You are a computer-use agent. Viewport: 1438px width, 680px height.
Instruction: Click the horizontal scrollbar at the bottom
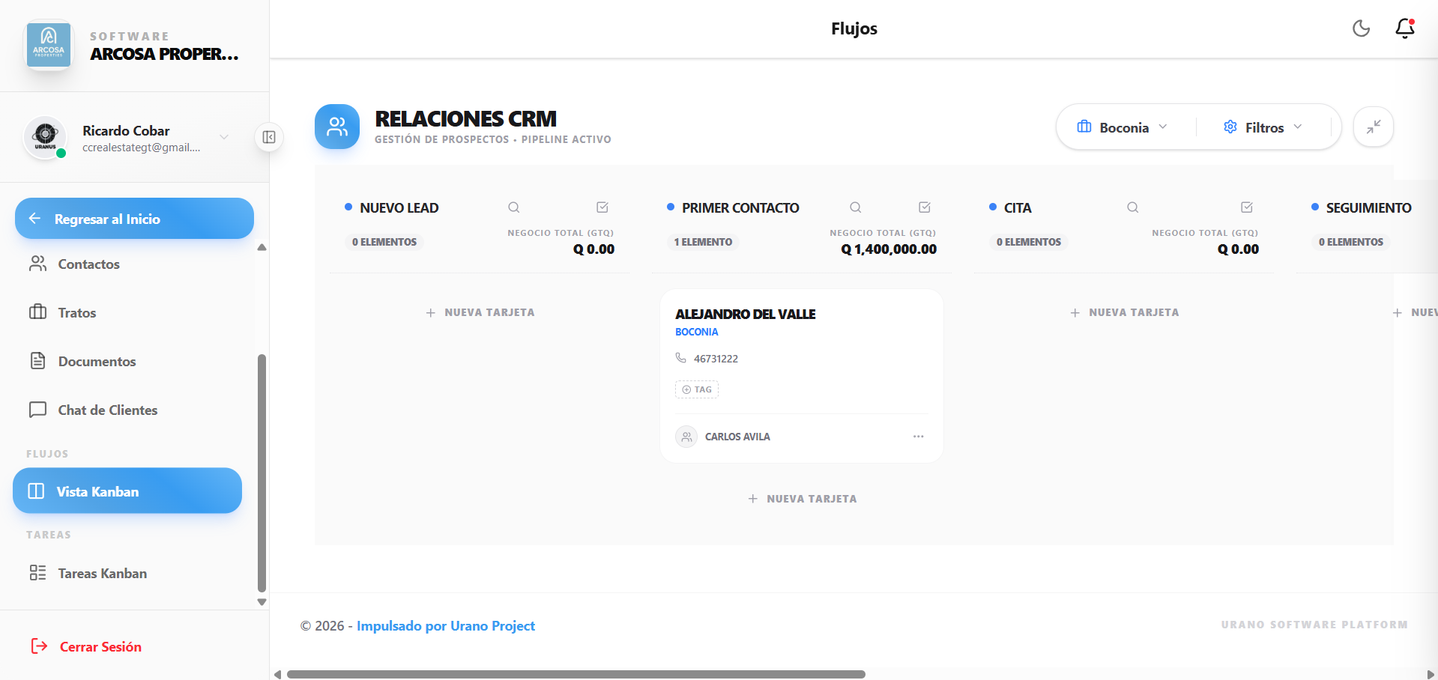coord(577,673)
